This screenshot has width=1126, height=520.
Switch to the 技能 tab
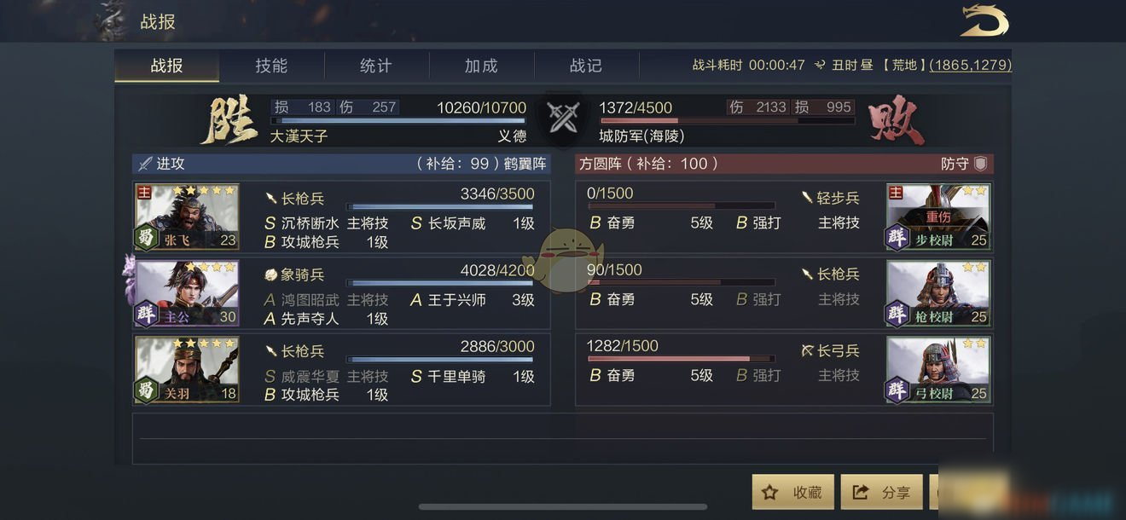pyautogui.click(x=271, y=66)
